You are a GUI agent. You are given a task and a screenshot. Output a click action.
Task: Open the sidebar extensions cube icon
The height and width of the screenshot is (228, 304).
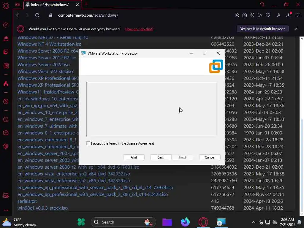click(x=6, y=133)
